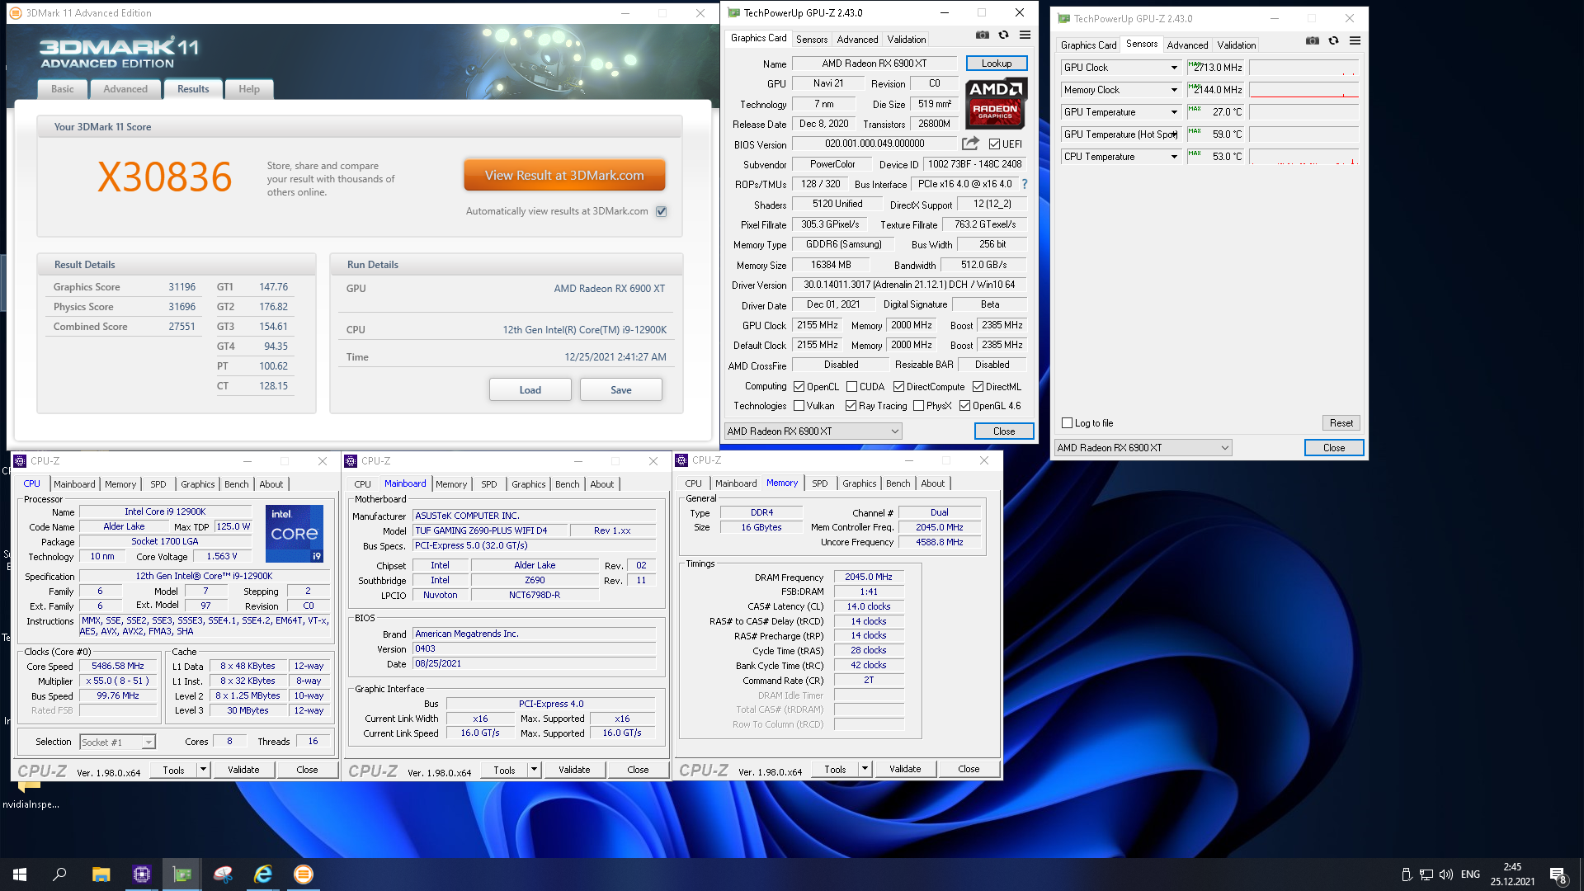Click the AMD Radeon Graphics logo in GPU-Z
Screen dimensions: 1584x891
coord(996,103)
